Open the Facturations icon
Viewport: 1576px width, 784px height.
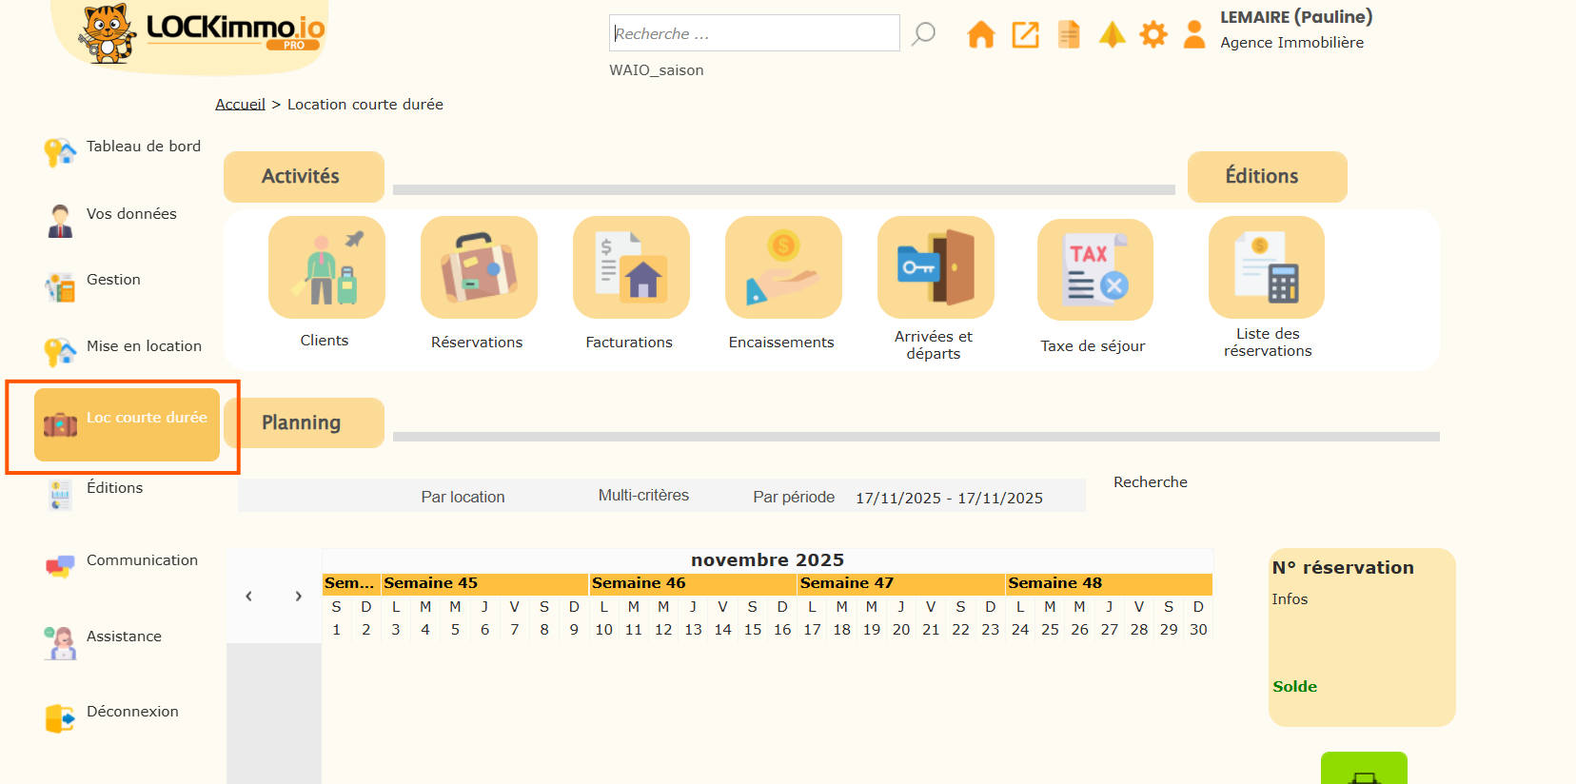tap(631, 267)
